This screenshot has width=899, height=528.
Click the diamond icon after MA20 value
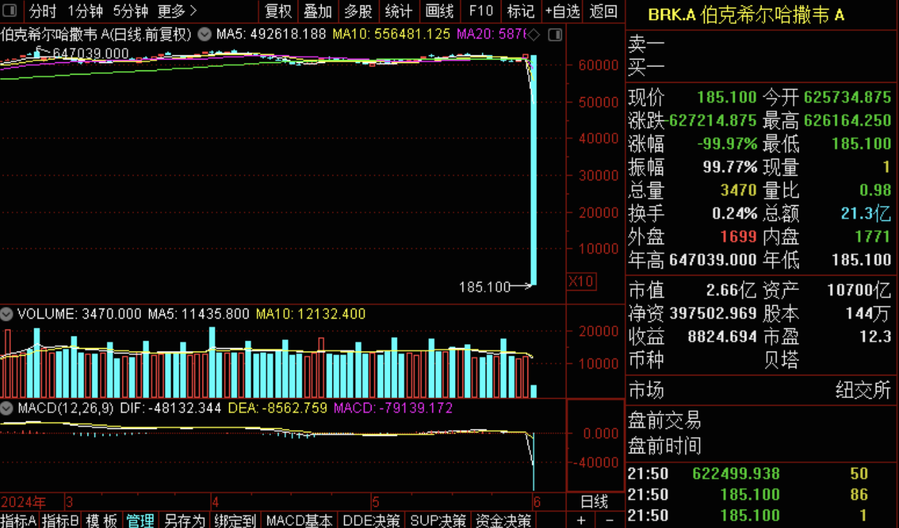point(534,34)
